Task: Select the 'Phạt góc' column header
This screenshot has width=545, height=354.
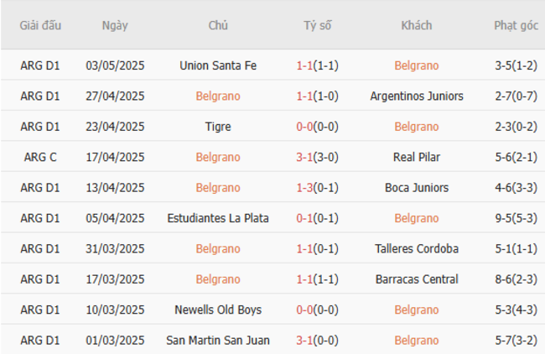Action: [516, 25]
